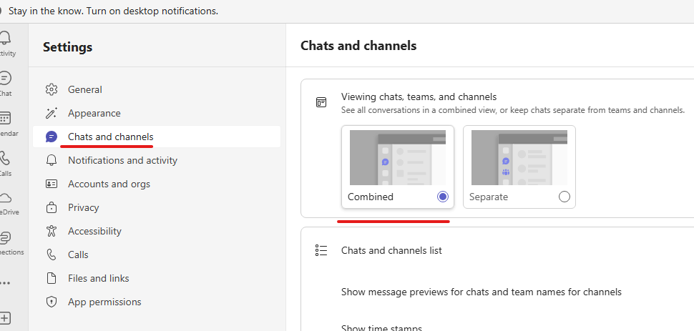Click the add apps plus icon
This screenshot has width=694, height=331.
click(5, 317)
